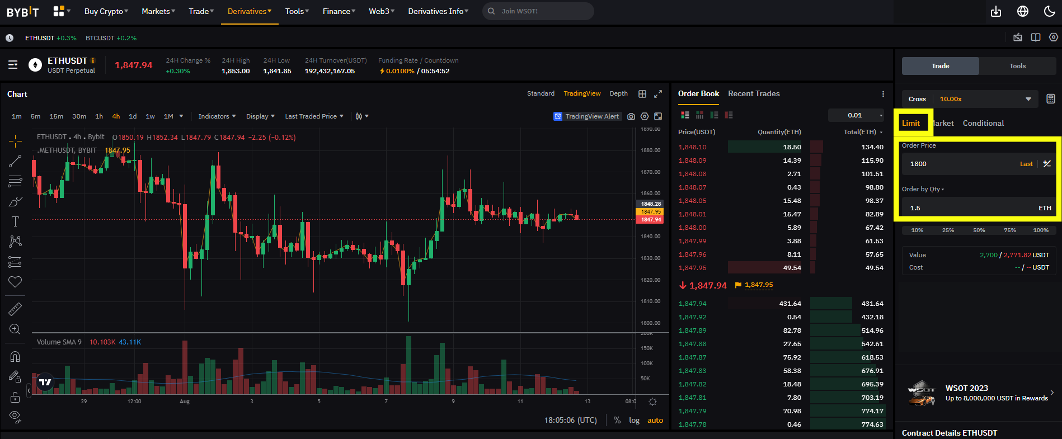Show only sell orders in order book
Viewport: 1062px width, 439px height.
point(729,115)
